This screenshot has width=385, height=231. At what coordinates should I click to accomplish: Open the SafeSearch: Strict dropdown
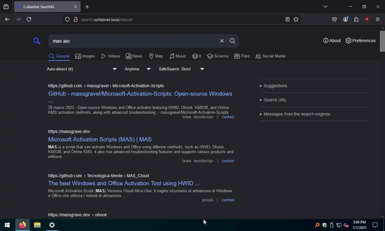181,69
